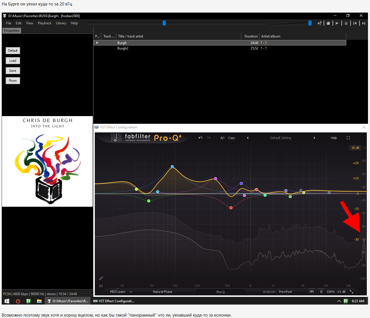Switch to the foobar2000 taskbar window
The height and width of the screenshot is (318, 370).
[68, 301]
